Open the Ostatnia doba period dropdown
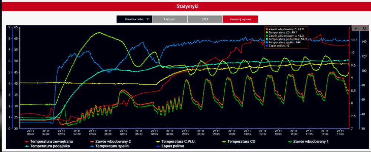 pyautogui.click(x=134, y=19)
